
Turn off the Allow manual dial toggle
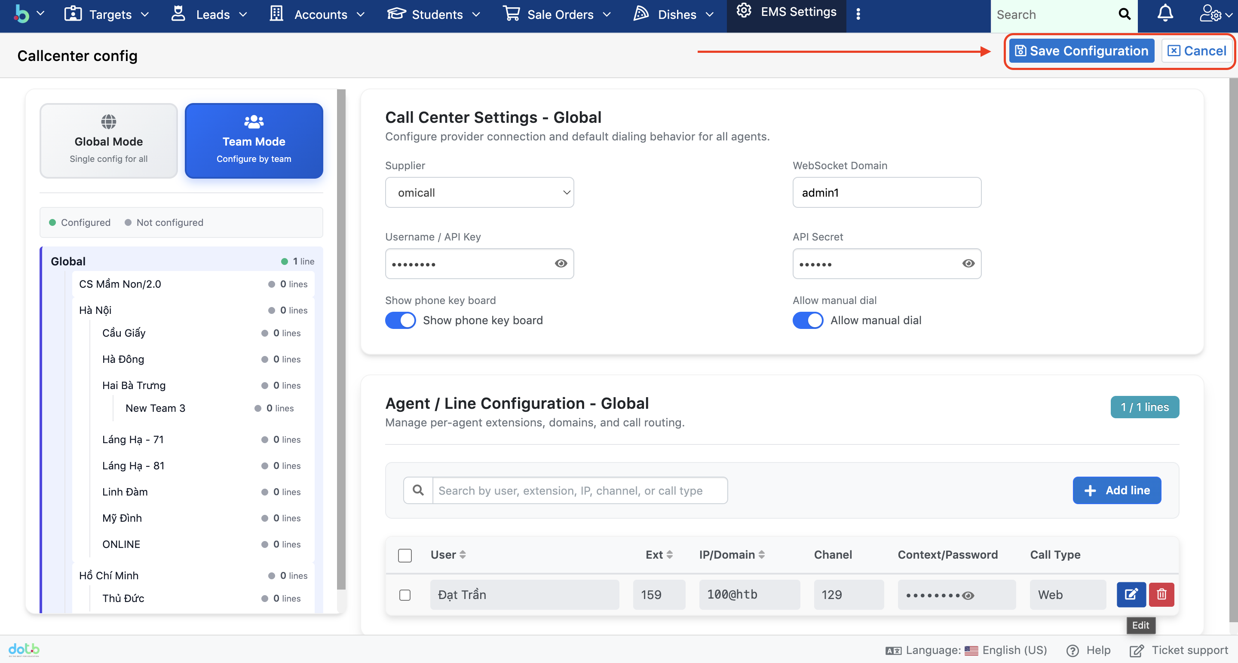(x=807, y=320)
